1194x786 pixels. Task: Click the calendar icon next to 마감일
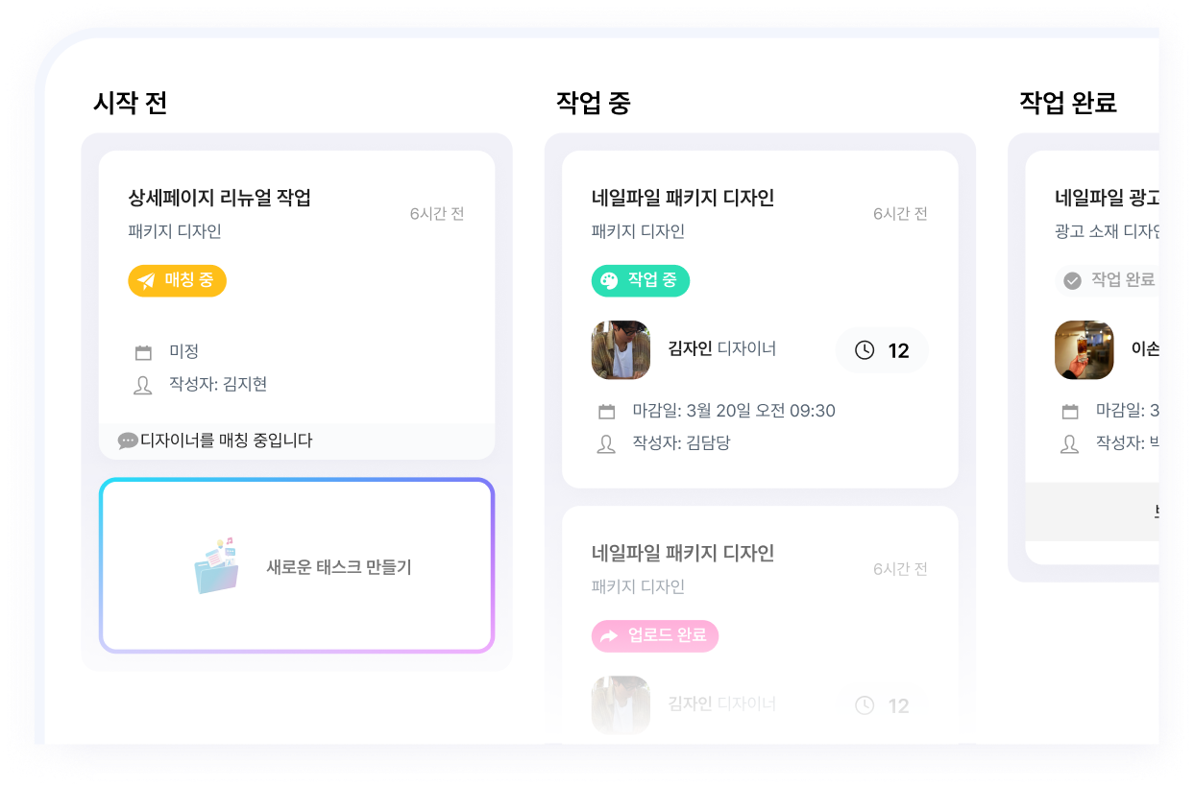(606, 410)
